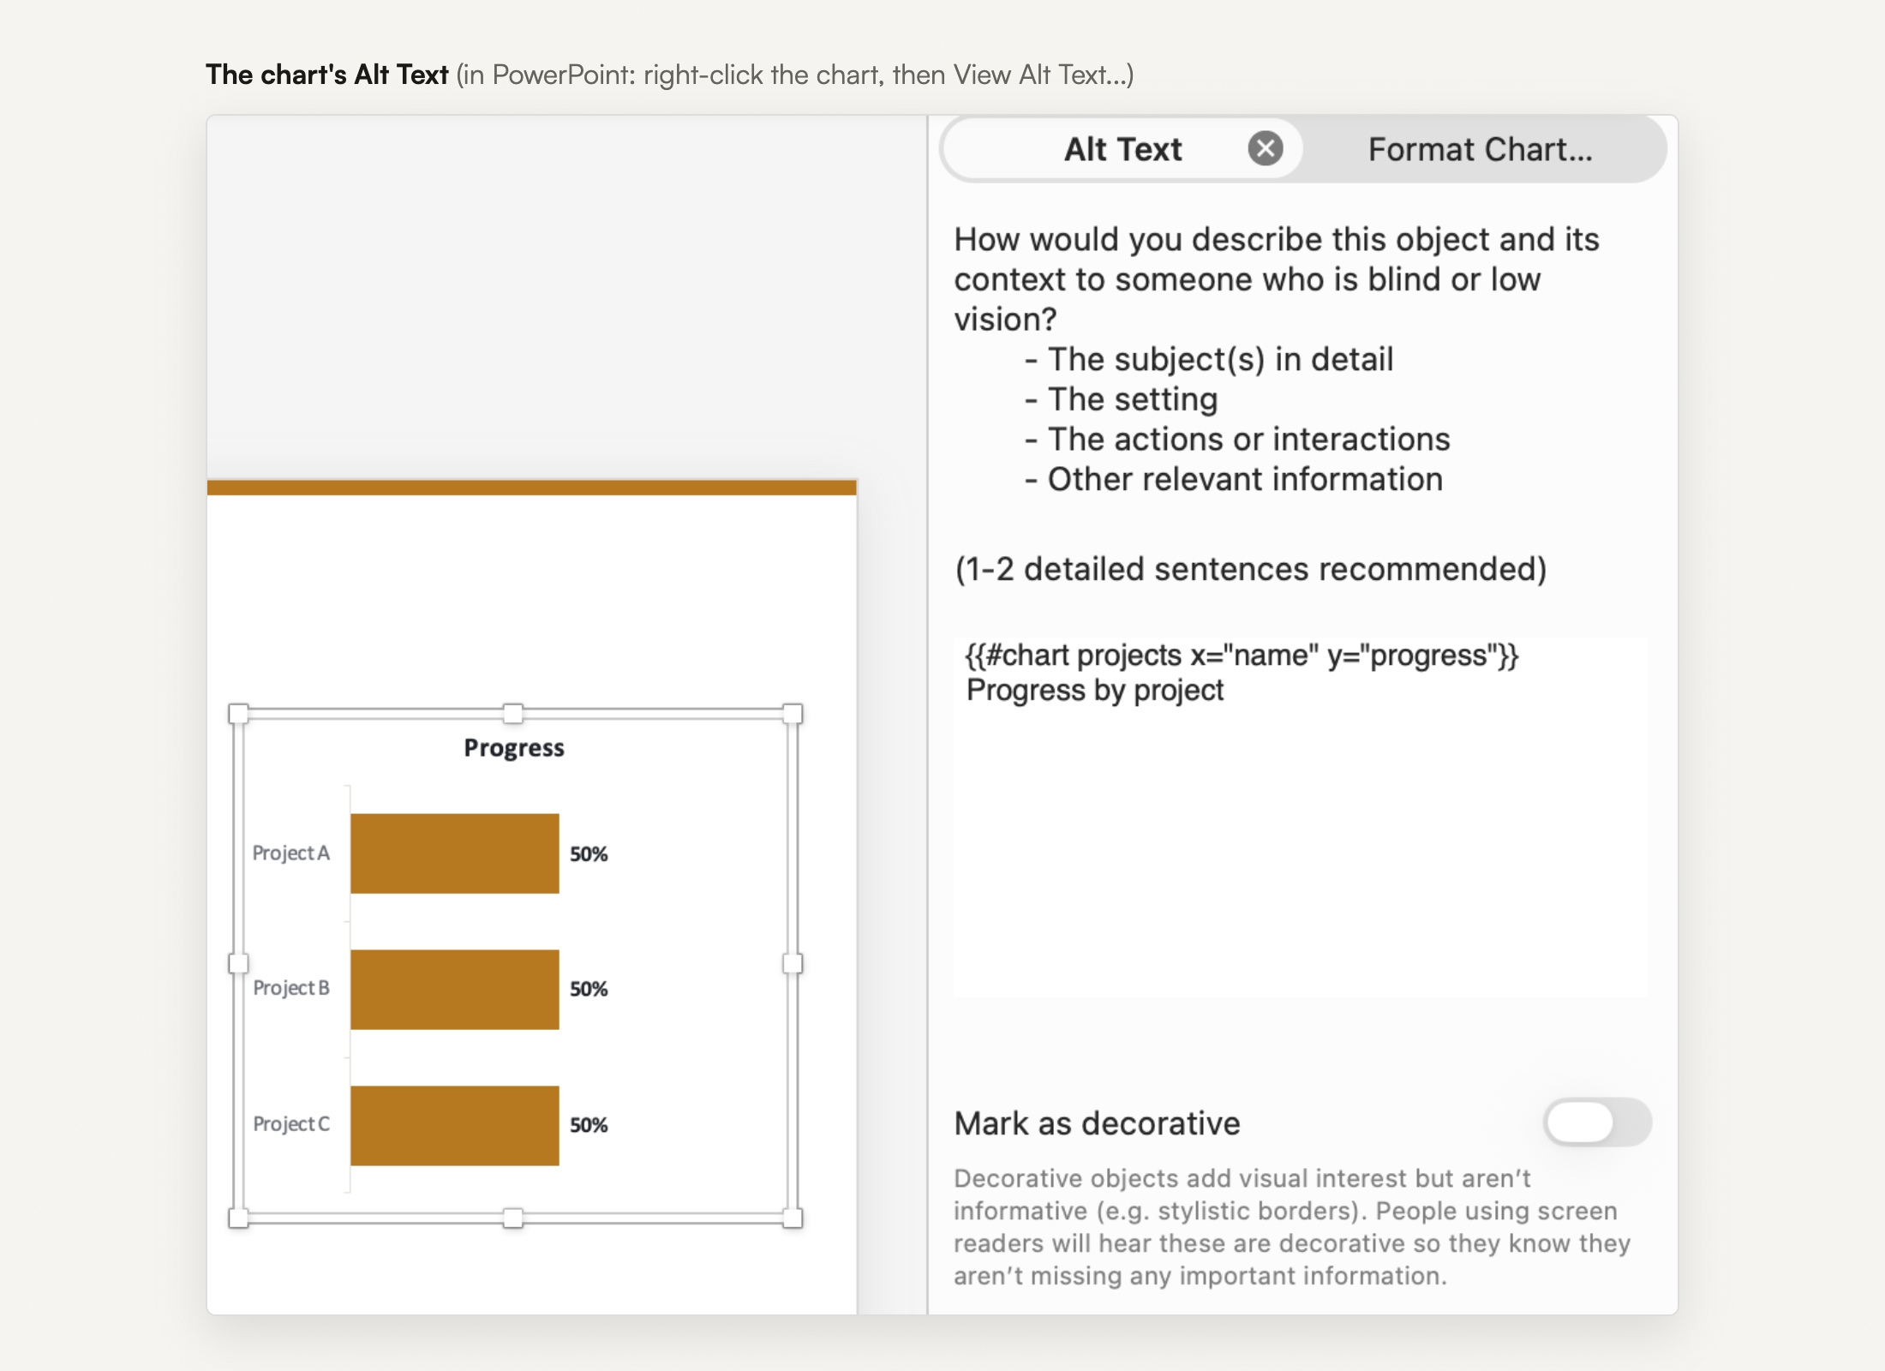Click the Project A axis label
Image resolution: width=1885 pixels, height=1371 pixels.
(290, 853)
